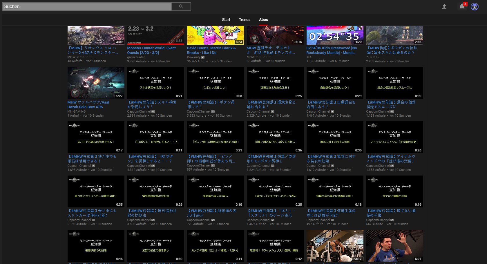The width and height of the screenshot is (487, 264).
Task: Open 02'54"35 Kirin Greatsword video title
Action: (332, 50)
